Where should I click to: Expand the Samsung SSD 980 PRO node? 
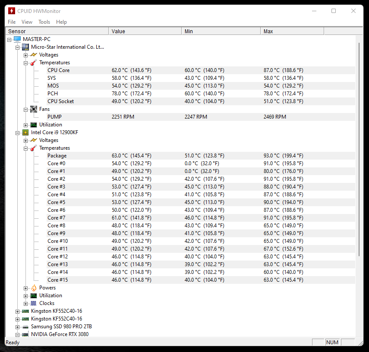tap(17, 327)
